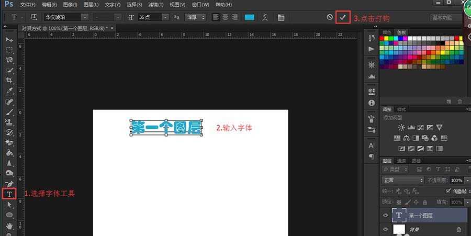
Task: Open the warp text options
Action: (265, 17)
